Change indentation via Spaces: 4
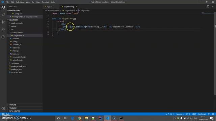Viewport: 216px width, 121px height. 180,114
